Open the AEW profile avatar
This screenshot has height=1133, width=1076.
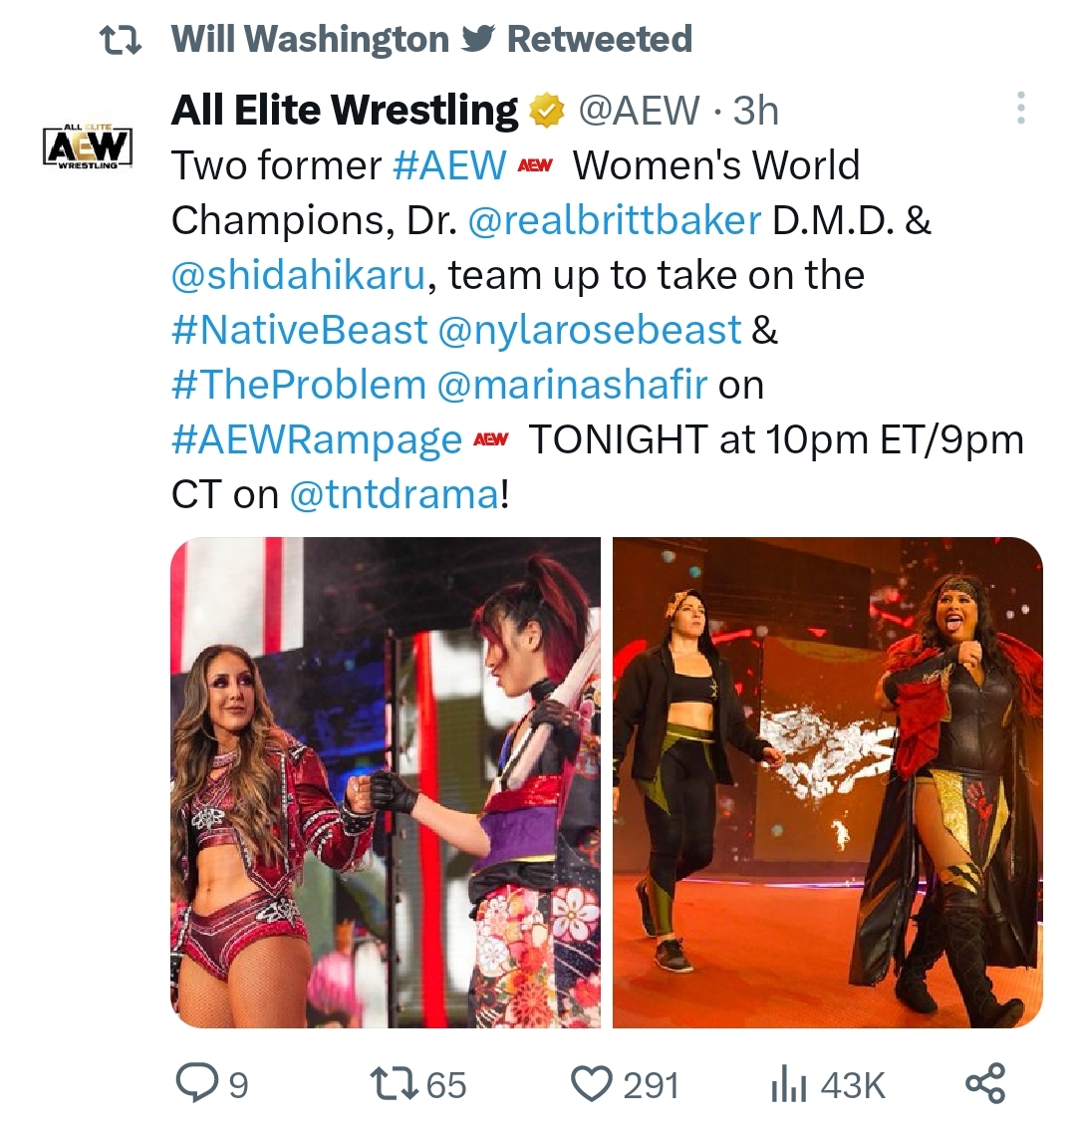pos(88,146)
